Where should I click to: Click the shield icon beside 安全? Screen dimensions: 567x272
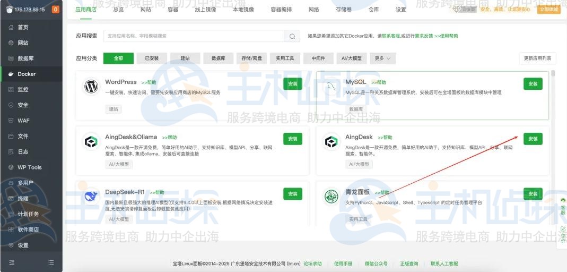[x=11, y=105]
